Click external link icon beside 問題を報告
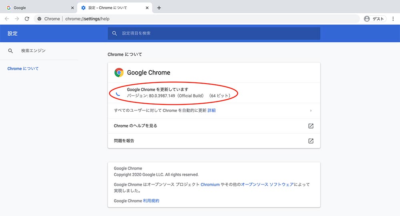400x216 pixels. coord(311,141)
